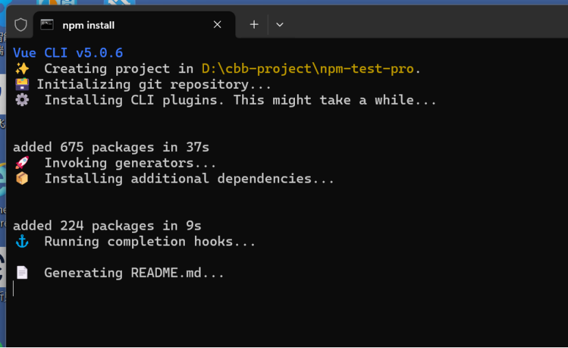Click the gear emoji before Installing CLI plugins
The width and height of the screenshot is (568, 348).
22,101
